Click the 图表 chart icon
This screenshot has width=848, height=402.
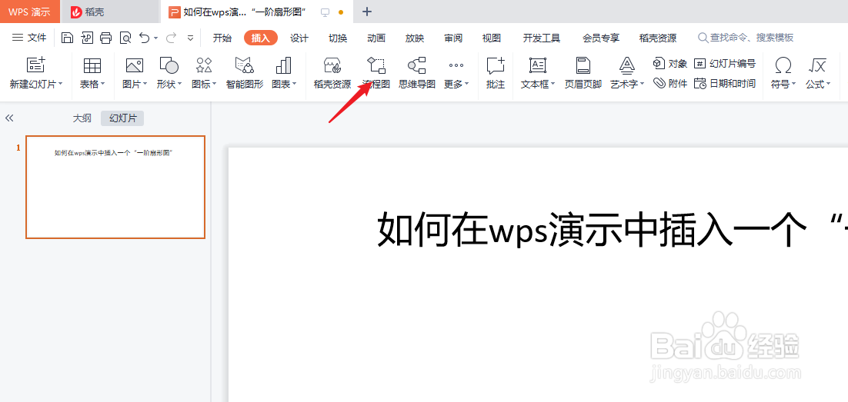click(283, 65)
